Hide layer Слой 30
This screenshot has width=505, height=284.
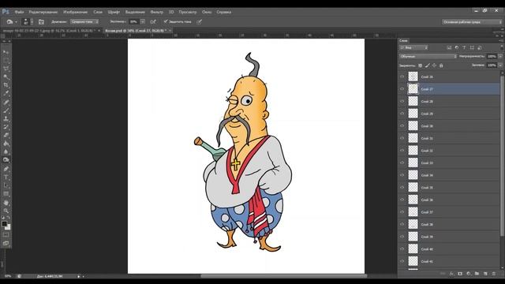[402, 126]
